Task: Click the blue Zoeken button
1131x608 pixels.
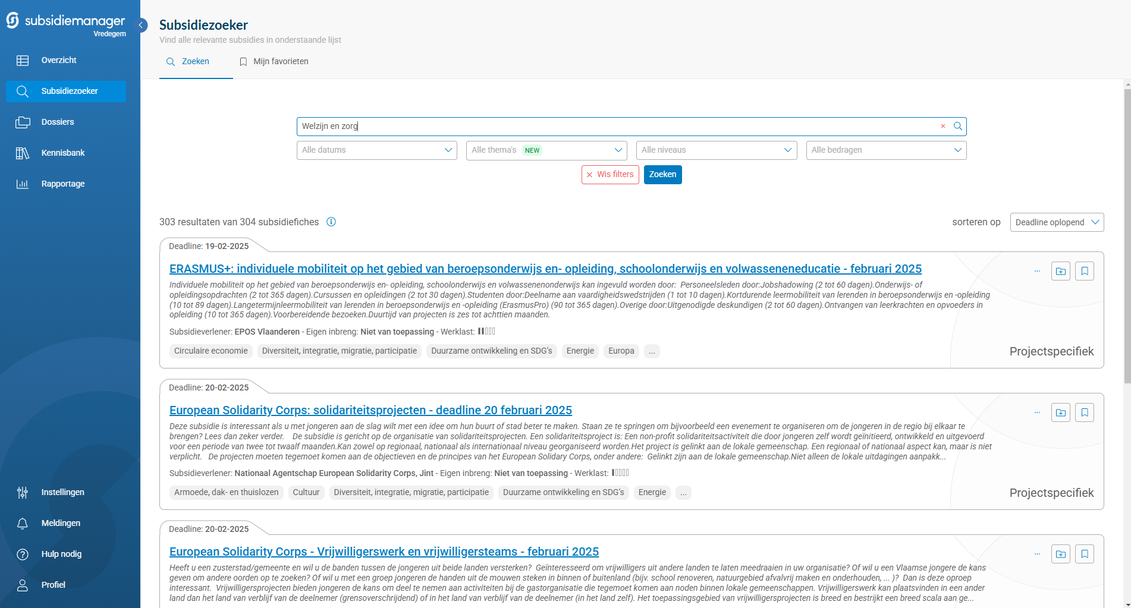Action: pos(662,175)
